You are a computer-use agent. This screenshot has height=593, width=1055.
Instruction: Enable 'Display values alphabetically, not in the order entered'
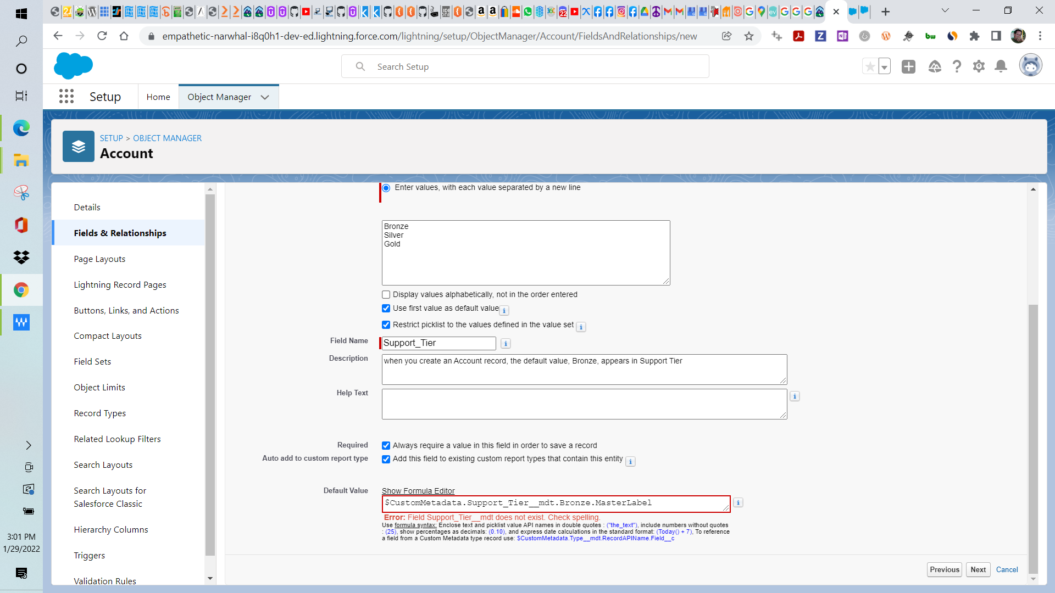386,294
